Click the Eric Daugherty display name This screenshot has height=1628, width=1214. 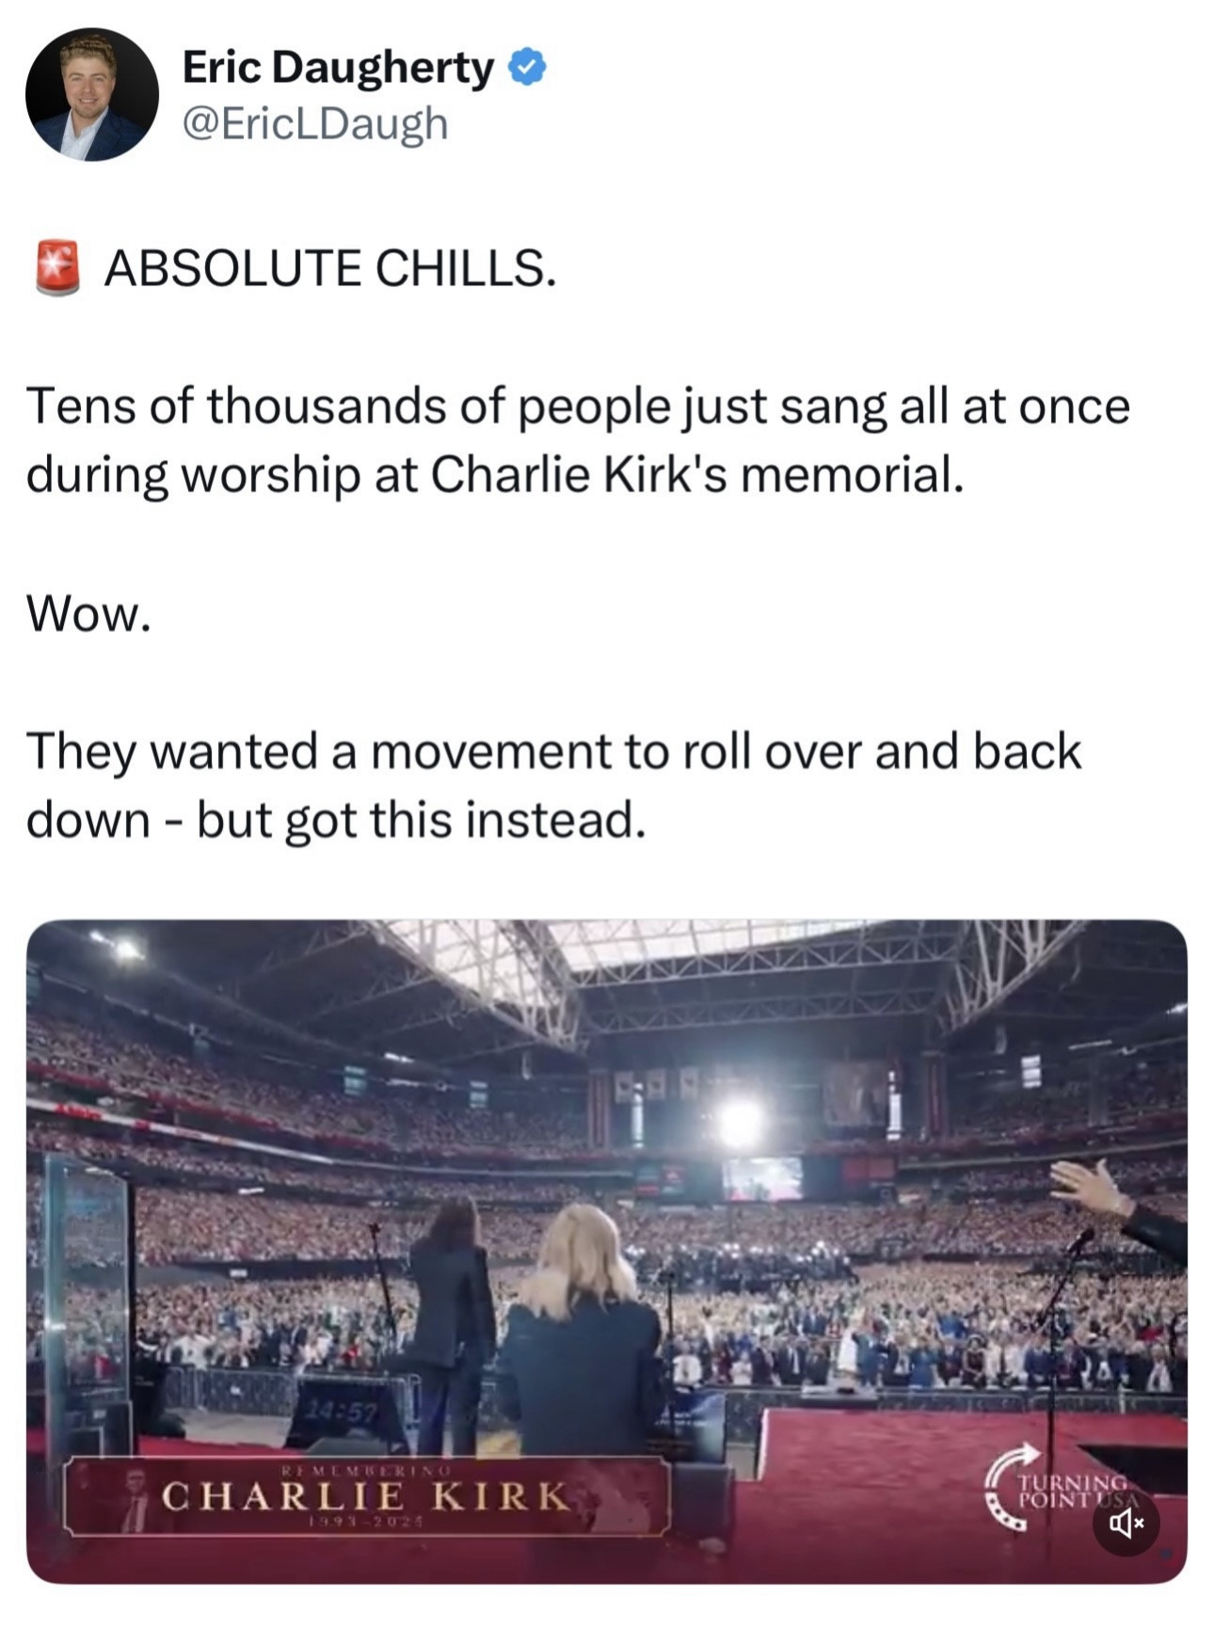338,68
